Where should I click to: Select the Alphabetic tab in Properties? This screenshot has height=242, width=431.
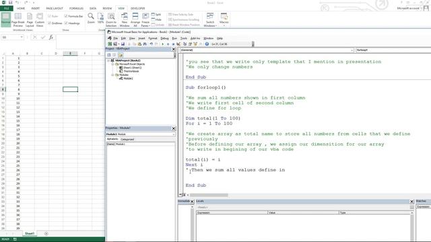[112, 139]
